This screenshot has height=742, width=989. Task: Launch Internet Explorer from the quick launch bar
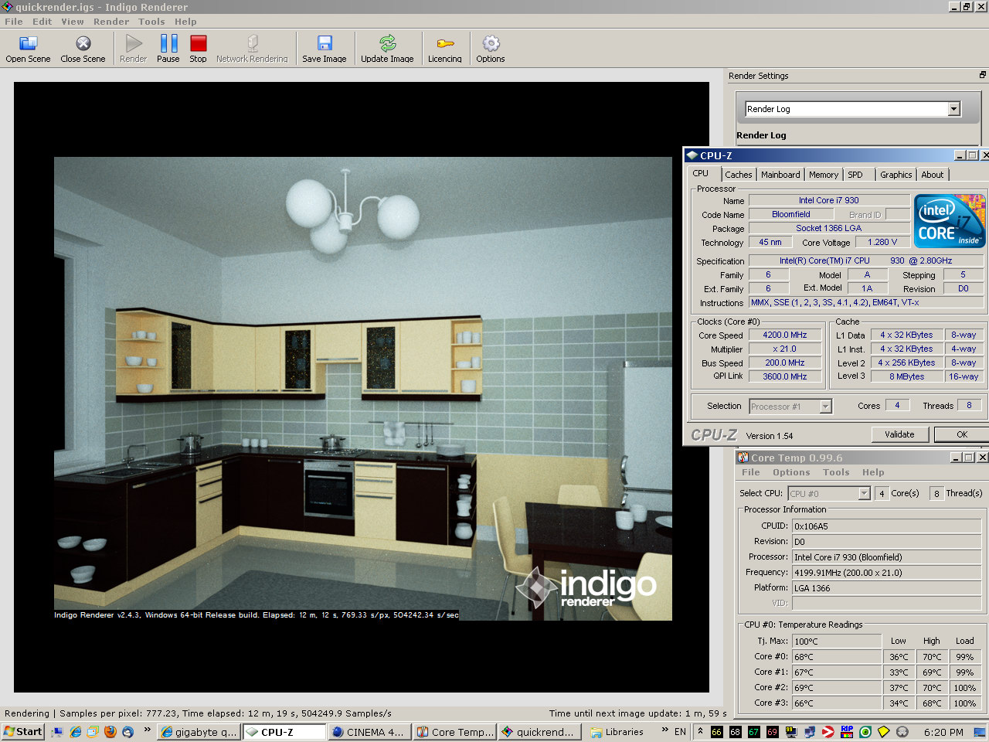[x=76, y=731]
